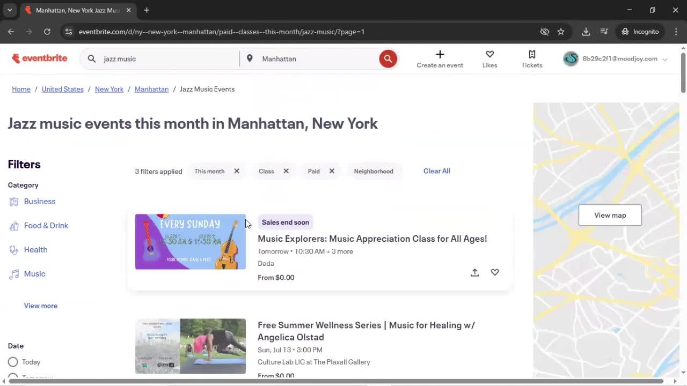Click the browser address bar URL

point(222,32)
